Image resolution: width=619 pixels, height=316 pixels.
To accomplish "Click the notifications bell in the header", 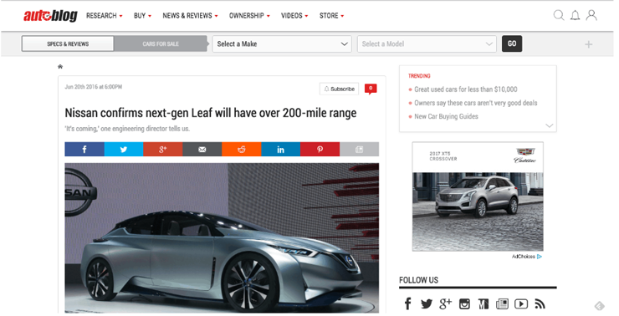I will click(x=576, y=16).
